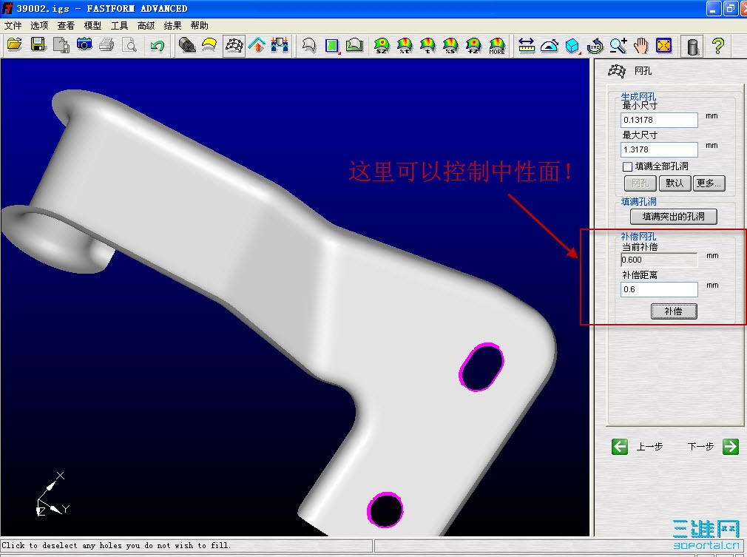The image size is (747, 557).
Task: Deselect the magenta round hole
Action: pos(385,510)
